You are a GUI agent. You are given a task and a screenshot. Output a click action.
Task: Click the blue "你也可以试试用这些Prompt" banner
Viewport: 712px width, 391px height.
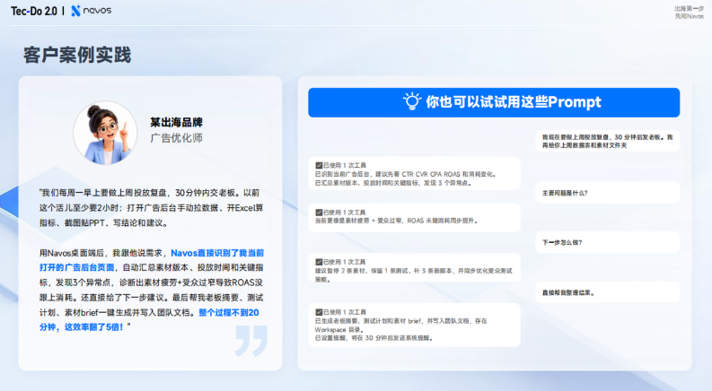click(494, 102)
